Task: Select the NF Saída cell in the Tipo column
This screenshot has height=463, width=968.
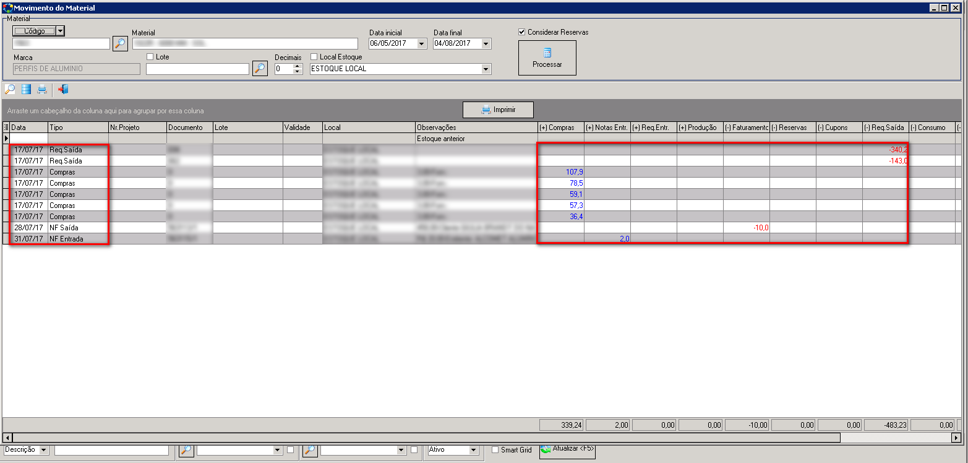Action: pos(78,228)
